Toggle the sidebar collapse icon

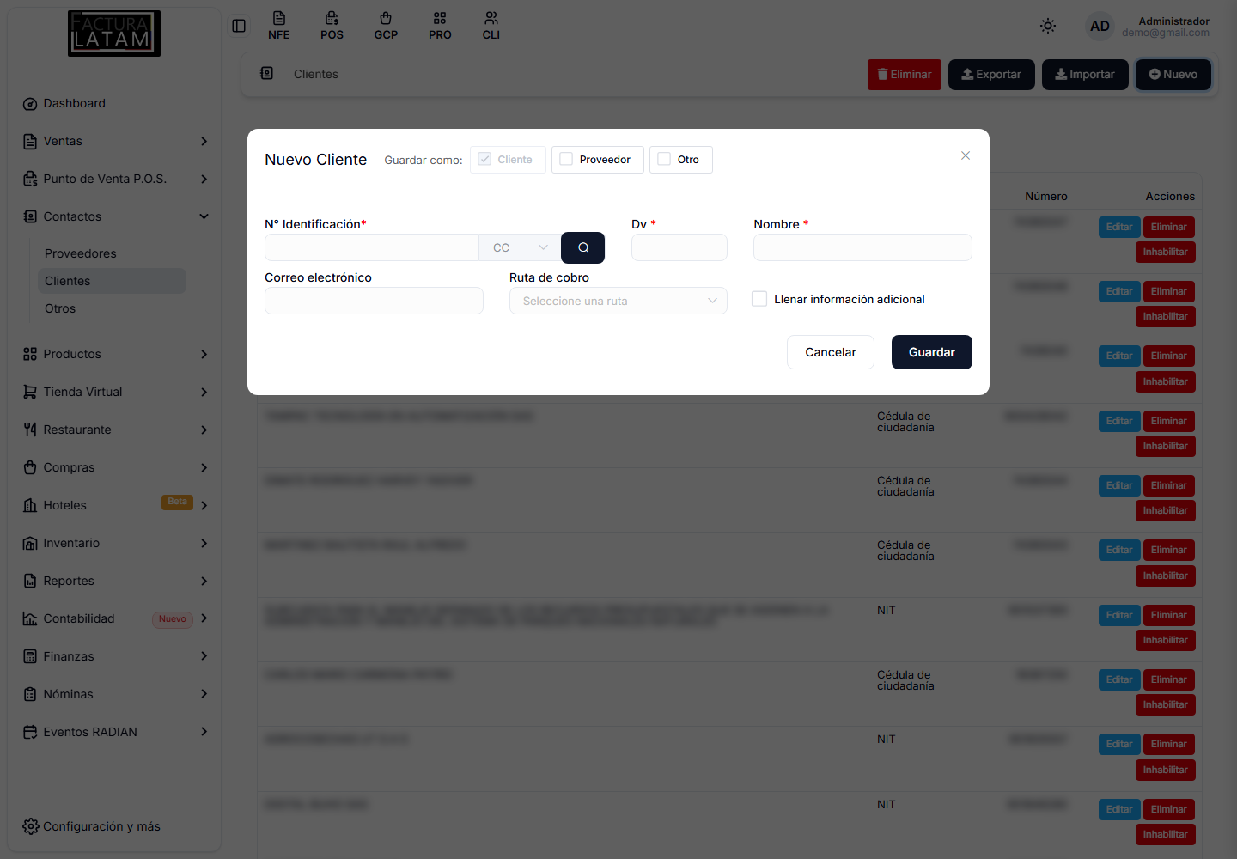pos(239,26)
